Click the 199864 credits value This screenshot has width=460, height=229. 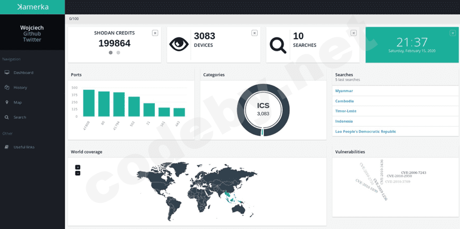pyautogui.click(x=115, y=44)
